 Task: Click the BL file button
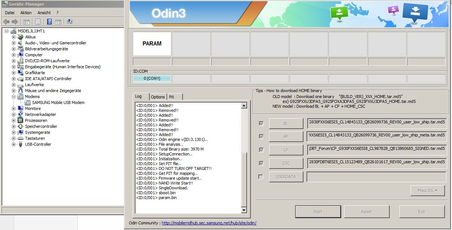pos(286,123)
